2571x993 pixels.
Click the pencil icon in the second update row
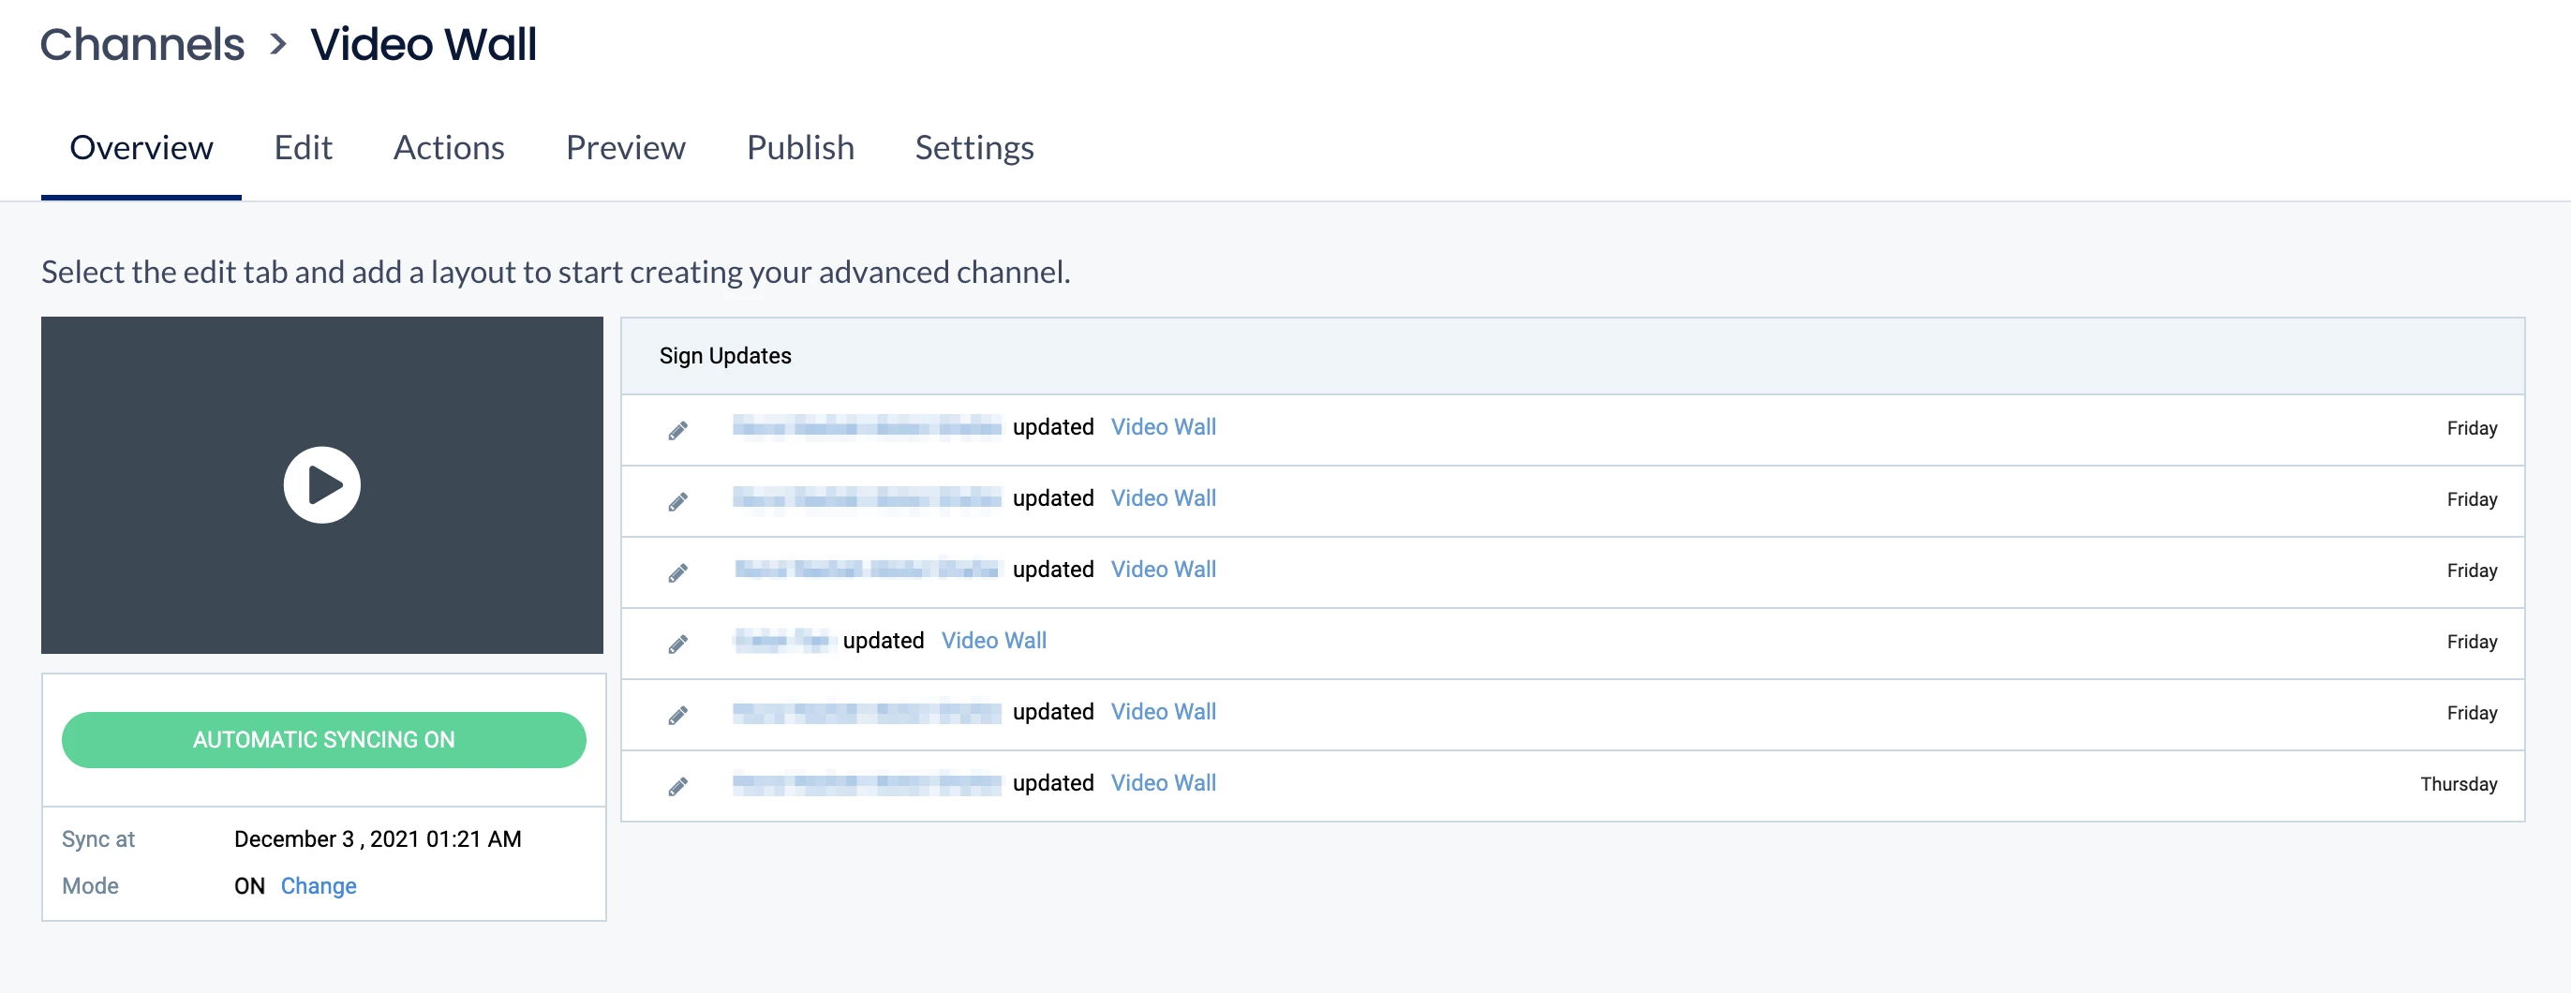coord(677,501)
